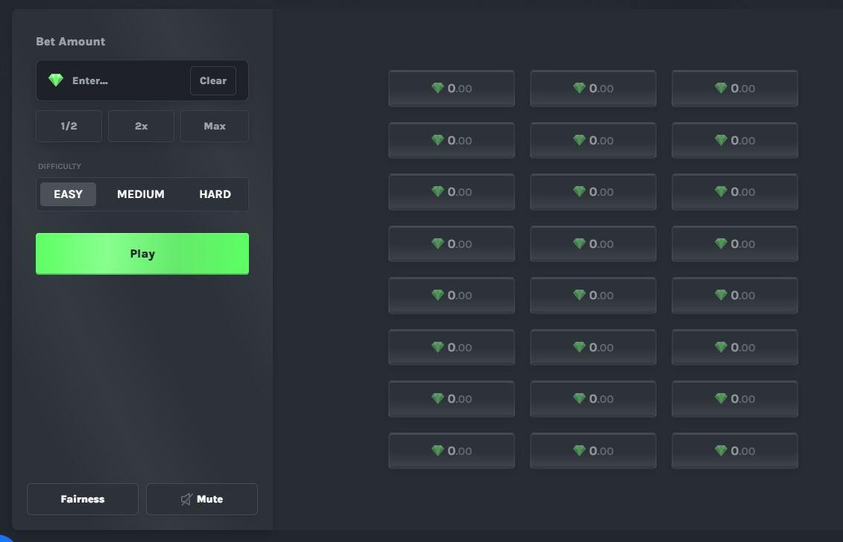This screenshot has height=542, width=843.
Task: Click gem icon in bottom-left tower tile
Action: pyautogui.click(x=438, y=450)
